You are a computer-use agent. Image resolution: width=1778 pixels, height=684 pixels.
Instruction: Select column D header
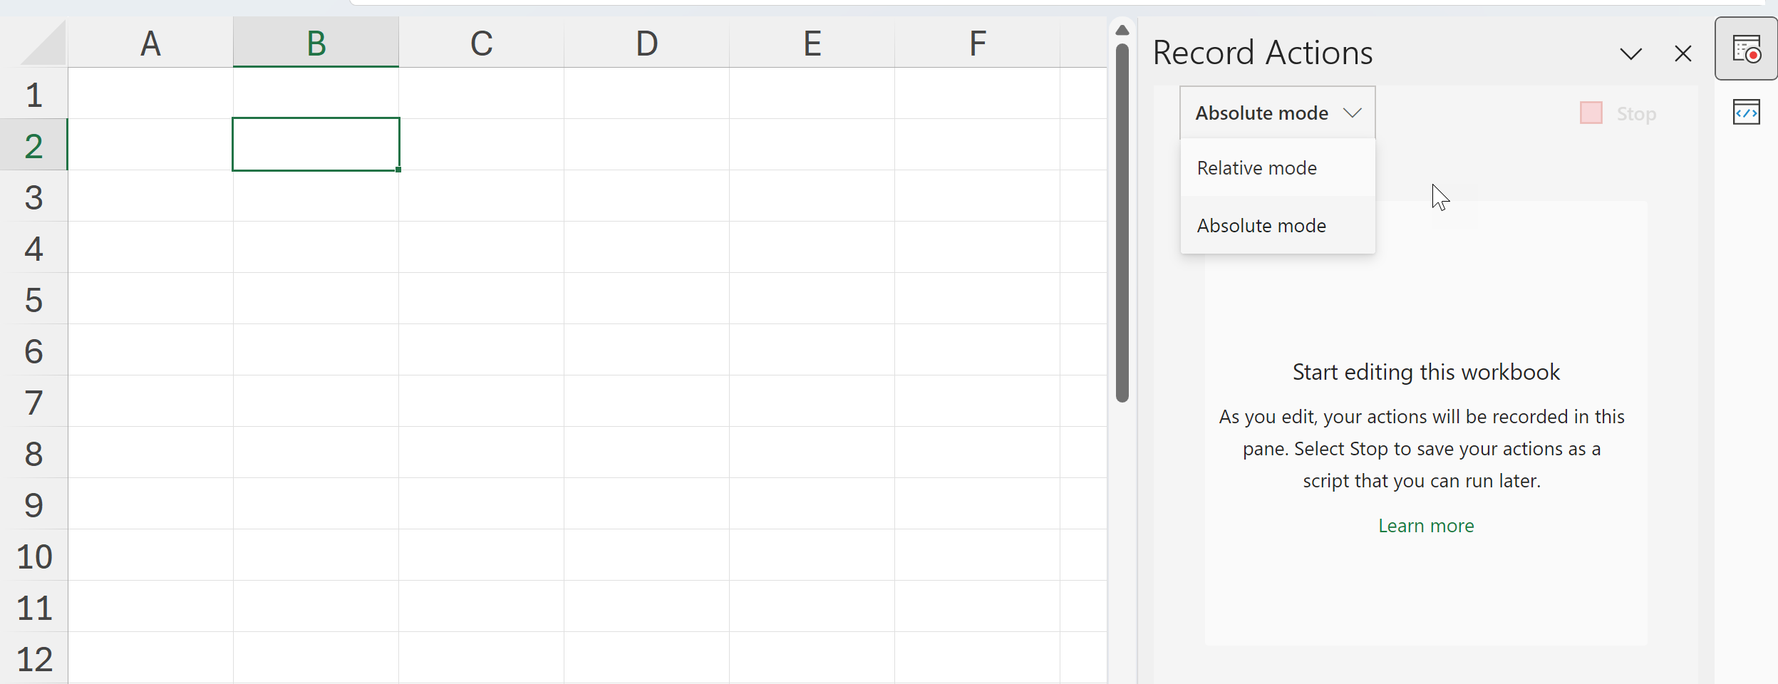click(x=646, y=43)
